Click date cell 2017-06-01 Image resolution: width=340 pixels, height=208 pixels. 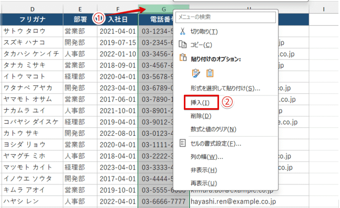[x=118, y=99]
